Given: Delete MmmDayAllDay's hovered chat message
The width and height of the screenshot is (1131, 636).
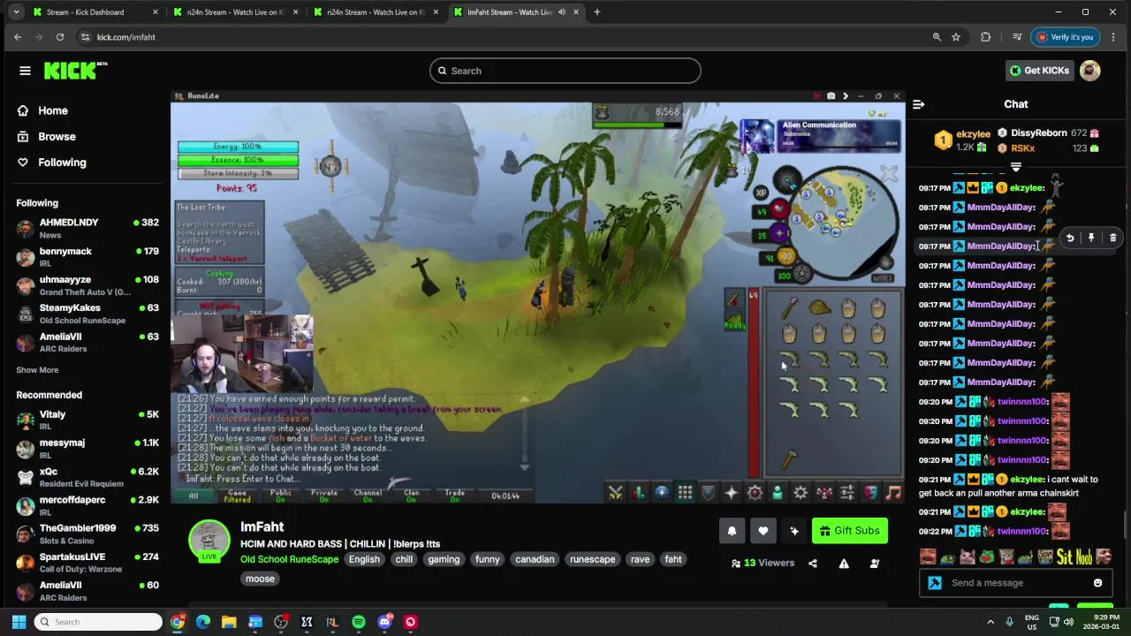Looking at the screenshot, I should tap(1112, 238).
